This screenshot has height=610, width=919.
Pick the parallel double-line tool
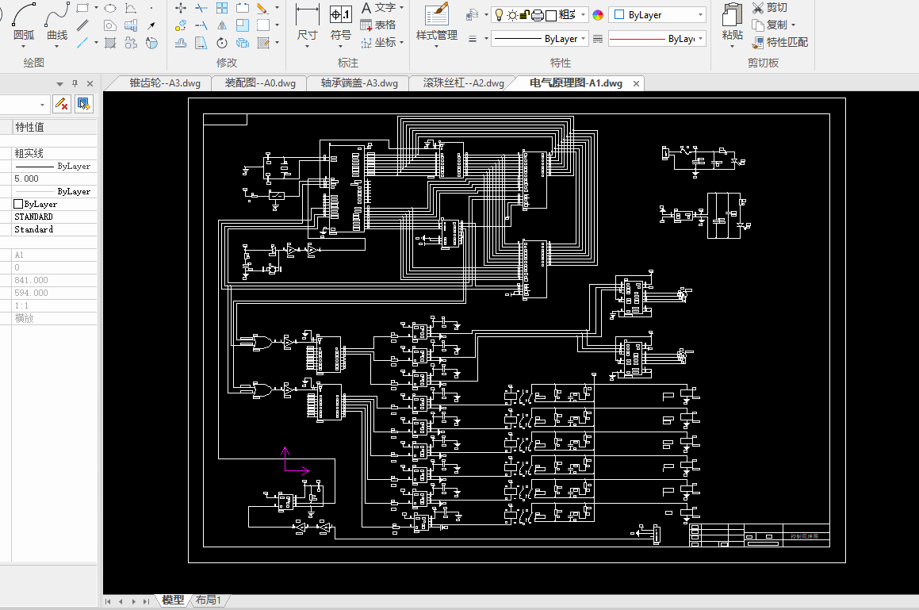[82, 25]
